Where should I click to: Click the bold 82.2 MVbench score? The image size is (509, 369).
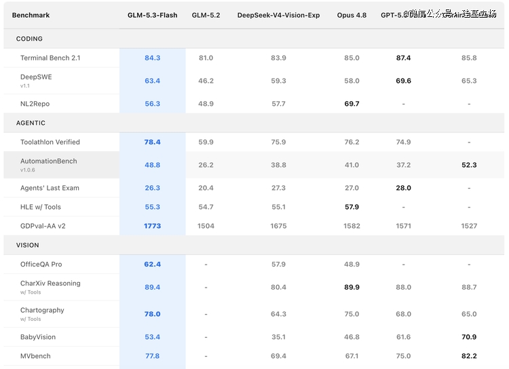(x=469, y=356)
